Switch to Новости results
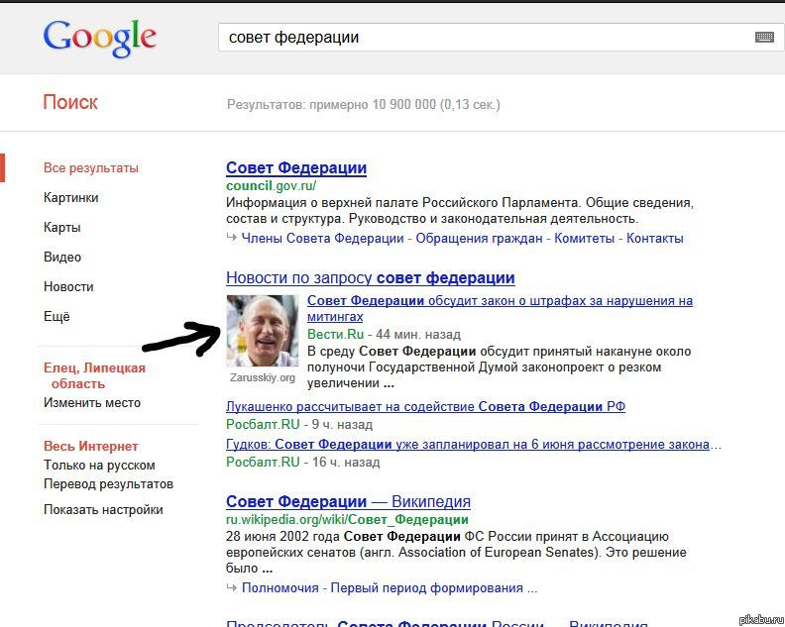Viewport: 785px width, 627px height. pos(68,286)
